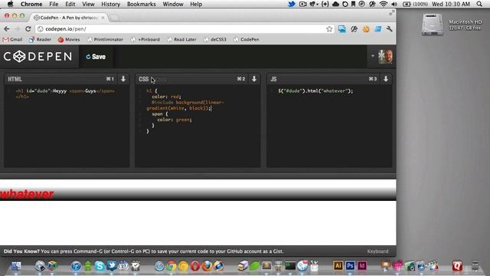490x276 pixels.
Task: Click the blue picture extension icon in the Chrome toolbar
Action: point(342,29)
